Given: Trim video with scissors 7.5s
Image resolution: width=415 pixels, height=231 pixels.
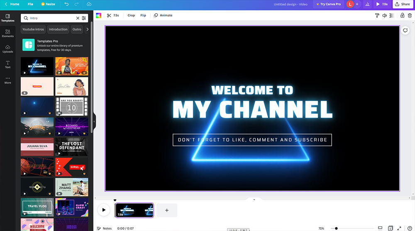Looking at the screenshot, I should pos(113,15).
